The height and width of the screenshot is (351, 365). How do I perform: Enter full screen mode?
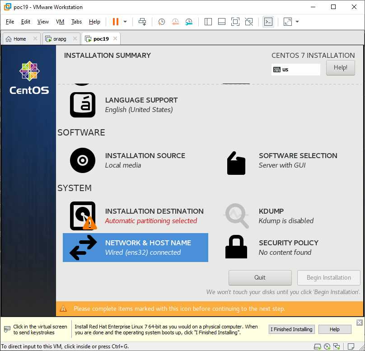tap(235, 22)
